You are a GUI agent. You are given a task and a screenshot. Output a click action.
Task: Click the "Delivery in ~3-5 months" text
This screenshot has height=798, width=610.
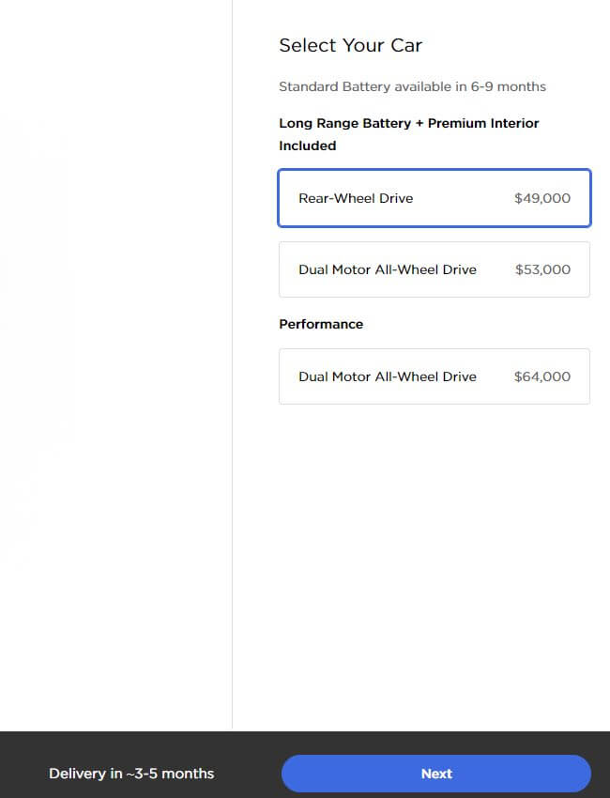pos(131,774)
